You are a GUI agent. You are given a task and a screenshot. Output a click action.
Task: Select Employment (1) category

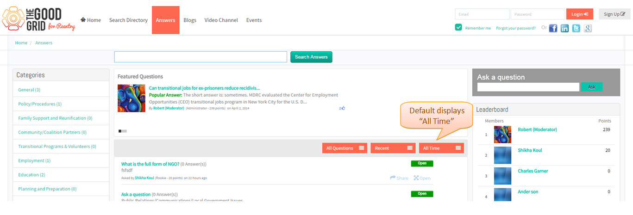point(34,160)
